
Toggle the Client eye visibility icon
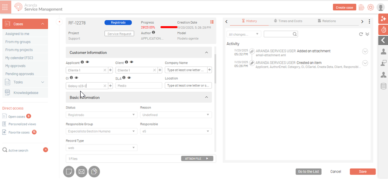[x=131, y=62]
